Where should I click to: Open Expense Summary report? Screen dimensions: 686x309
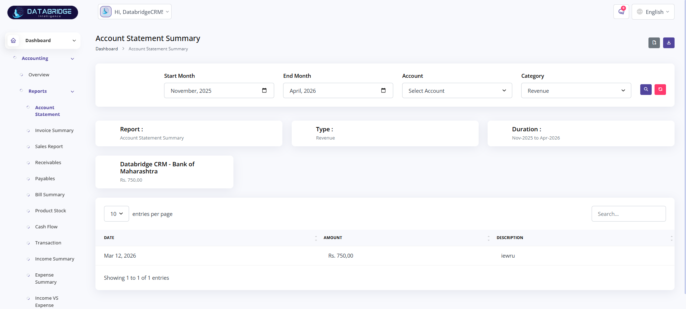(46, 278)
